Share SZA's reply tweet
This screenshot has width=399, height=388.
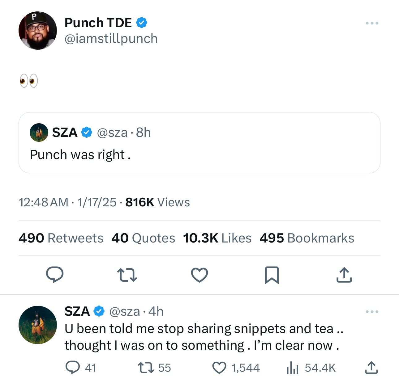click(371, 368)
